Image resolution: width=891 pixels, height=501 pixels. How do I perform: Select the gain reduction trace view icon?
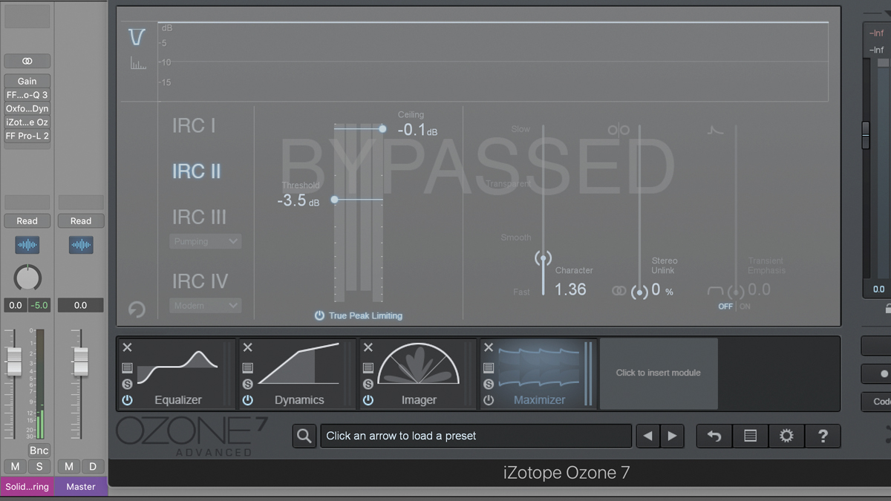point(137,37)
